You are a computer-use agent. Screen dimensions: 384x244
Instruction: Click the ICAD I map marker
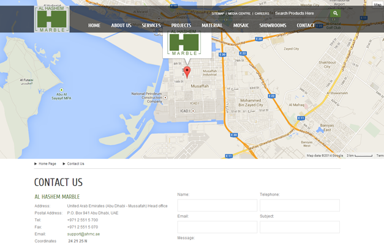point(193,111)
